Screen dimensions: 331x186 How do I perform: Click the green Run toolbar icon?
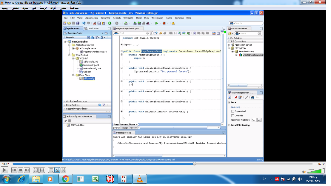click(x=156, y=23)
